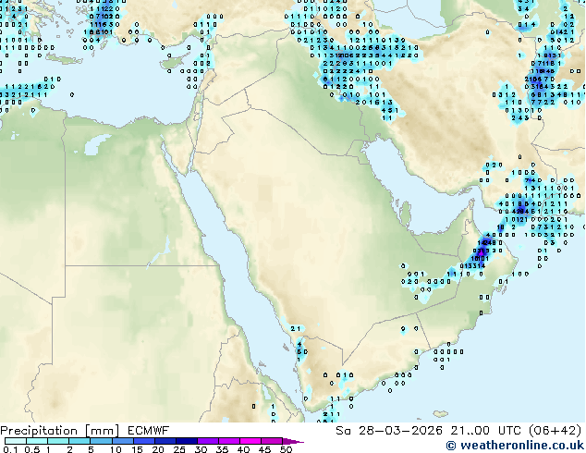Click the "451" precipitation values near Kuwait
Image resolution: width=586 pixels, height=453 pixels.
pyautogui.click(x=389, y=110)
